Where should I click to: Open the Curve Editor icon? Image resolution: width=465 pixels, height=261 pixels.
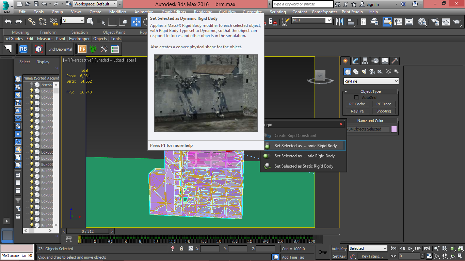[x=398, y=21]
